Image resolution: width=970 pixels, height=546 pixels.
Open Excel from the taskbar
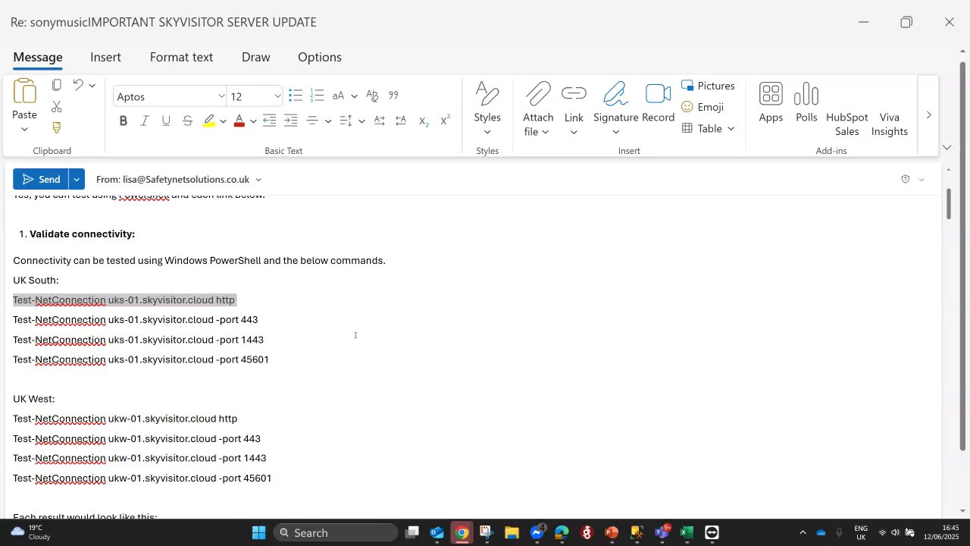click(687, 532)
